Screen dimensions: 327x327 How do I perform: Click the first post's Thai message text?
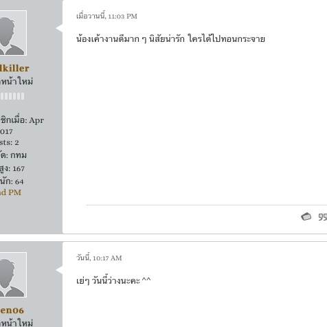pos(170,39)
